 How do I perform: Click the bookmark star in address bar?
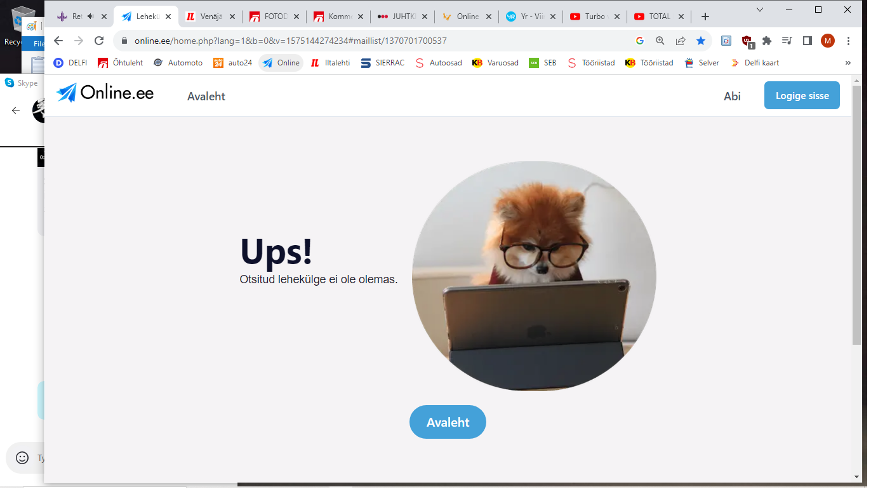pos(701,41)
